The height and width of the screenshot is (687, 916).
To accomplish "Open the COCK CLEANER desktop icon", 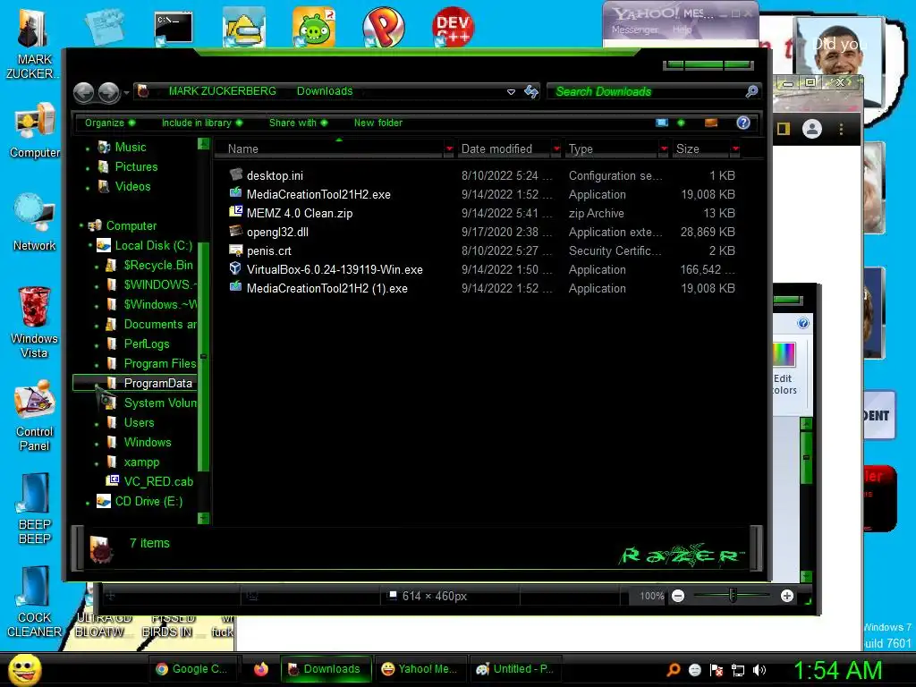I will pyautogui.click(x=34, y=602).
